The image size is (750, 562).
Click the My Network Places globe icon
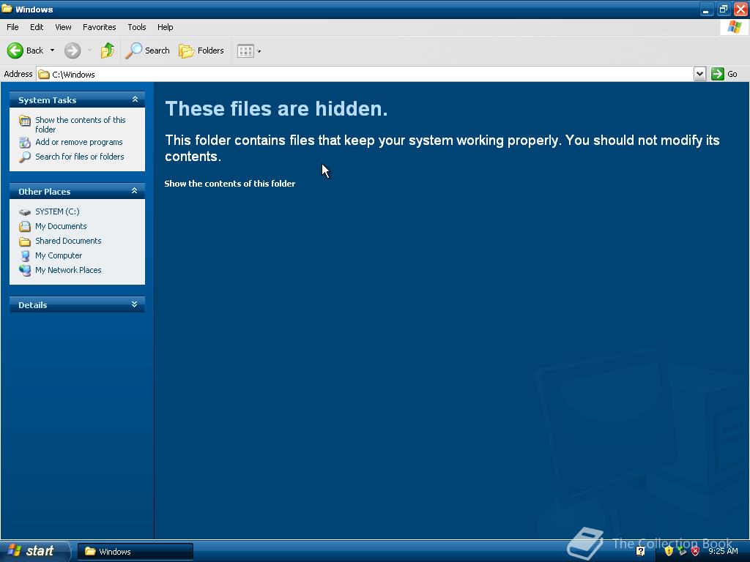[x=25, y=271]
